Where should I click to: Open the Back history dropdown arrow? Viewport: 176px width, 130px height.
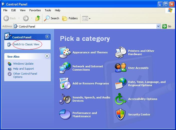[19, 18]
